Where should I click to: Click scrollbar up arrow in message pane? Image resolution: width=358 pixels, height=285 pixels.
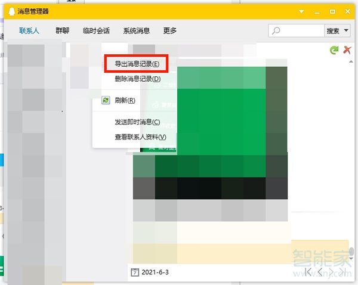pos(351,61)
